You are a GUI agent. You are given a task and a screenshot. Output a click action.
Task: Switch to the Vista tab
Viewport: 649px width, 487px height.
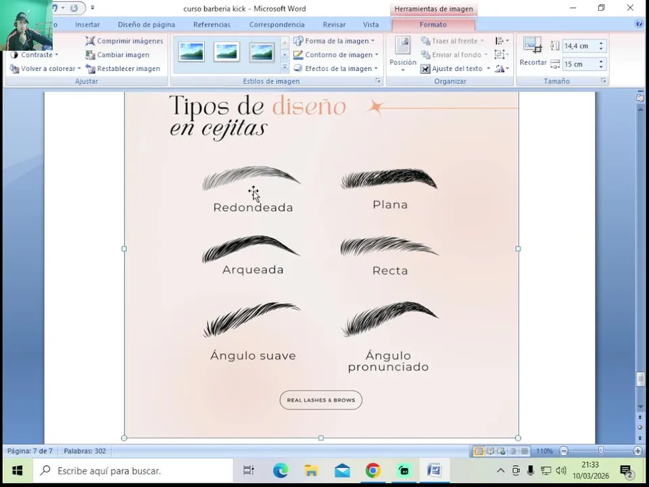point(371,24)
